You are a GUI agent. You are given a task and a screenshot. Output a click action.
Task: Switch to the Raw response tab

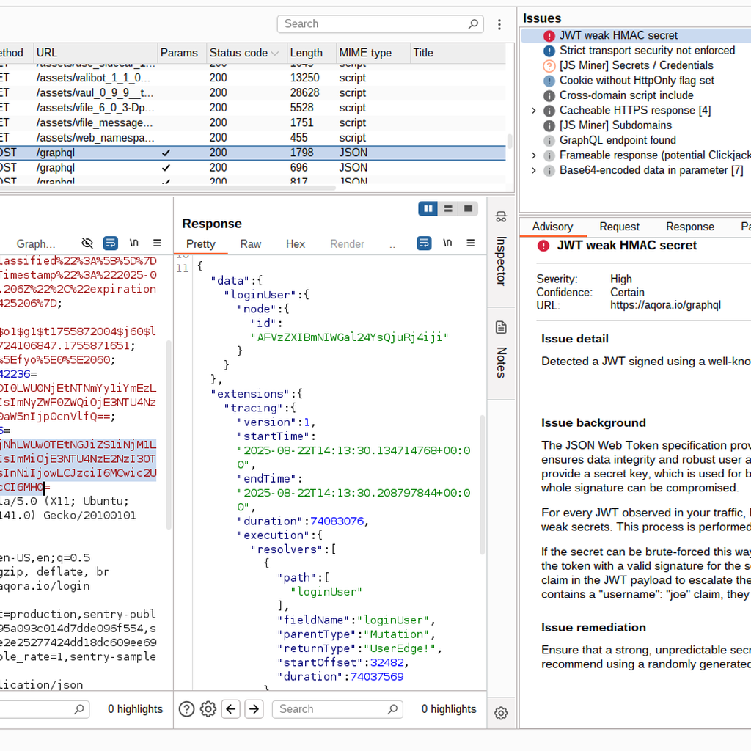[251, 244]
